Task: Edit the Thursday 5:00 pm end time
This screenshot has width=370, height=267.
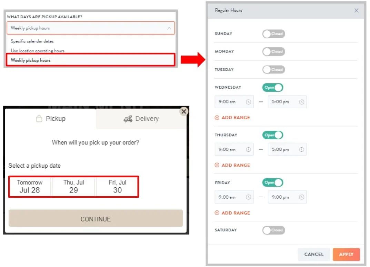Action: pos(287,149)
